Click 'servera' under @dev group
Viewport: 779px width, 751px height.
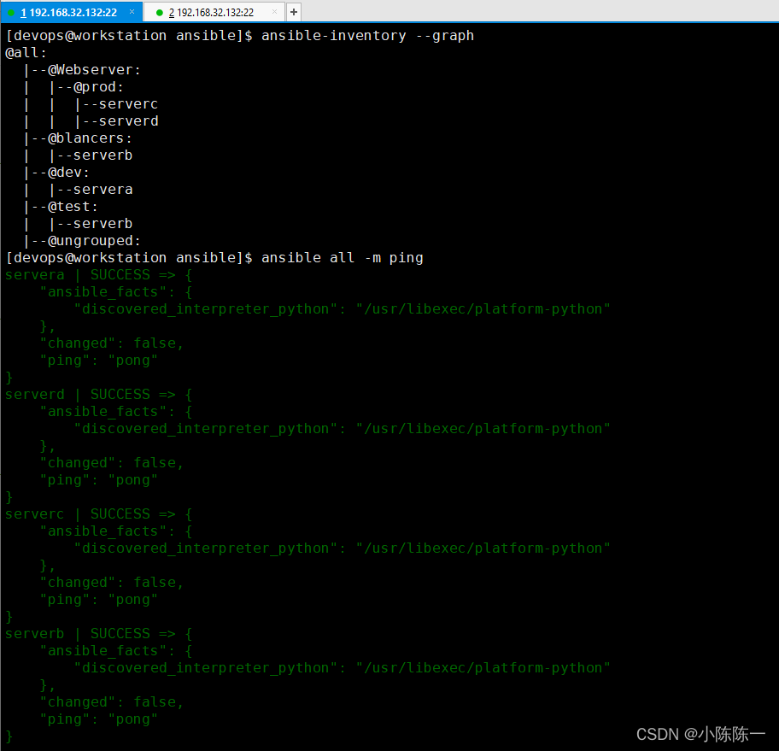[102, 190]
